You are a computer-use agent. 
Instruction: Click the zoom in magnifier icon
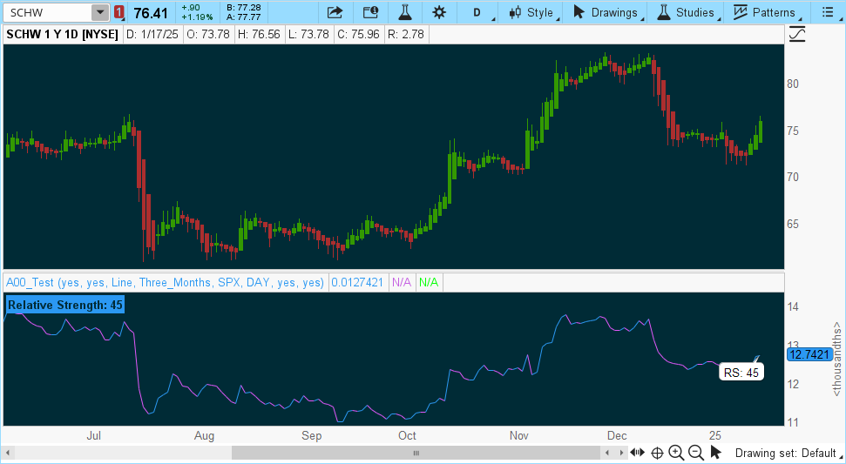pos(676,453)
